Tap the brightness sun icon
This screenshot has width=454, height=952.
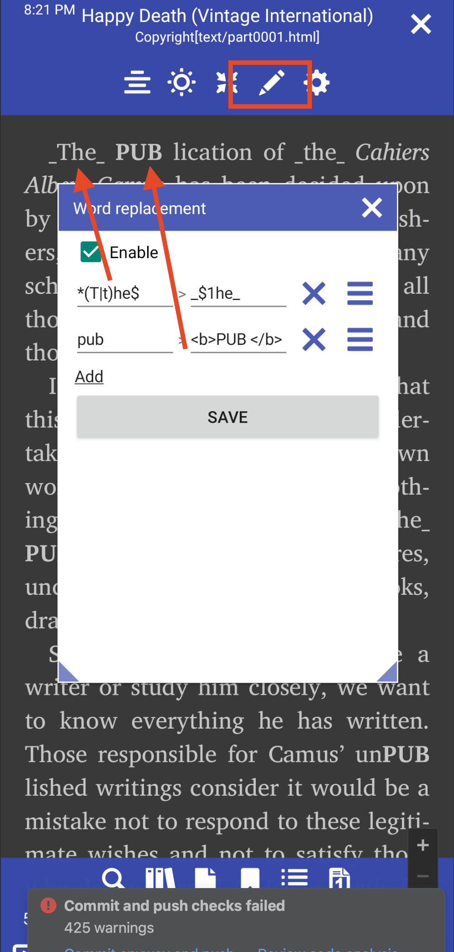182,82
